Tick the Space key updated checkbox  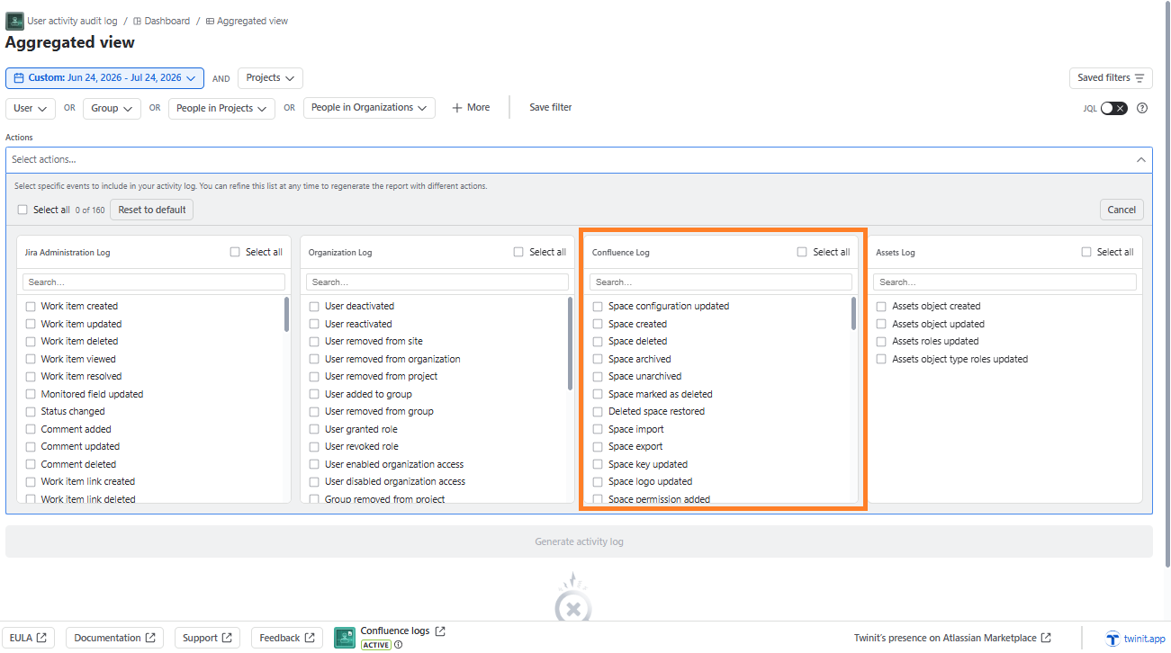[x=598, y=465]
